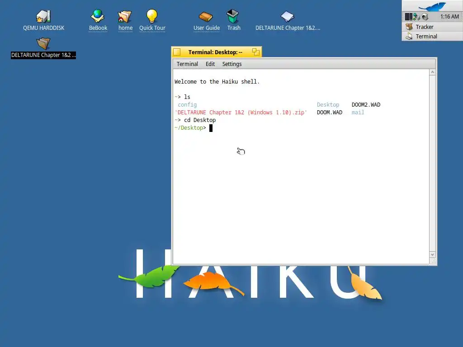Click the terminal scrollbar down arrow
463x347 pixels.
[x=432, y=255]
